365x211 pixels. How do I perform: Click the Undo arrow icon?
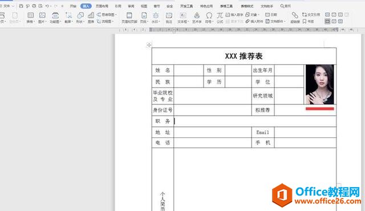(x=47, y=6)
